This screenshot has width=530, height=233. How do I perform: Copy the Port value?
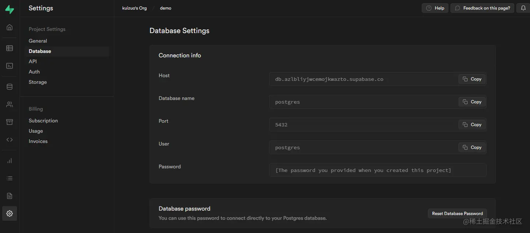[x=472, y=125]
